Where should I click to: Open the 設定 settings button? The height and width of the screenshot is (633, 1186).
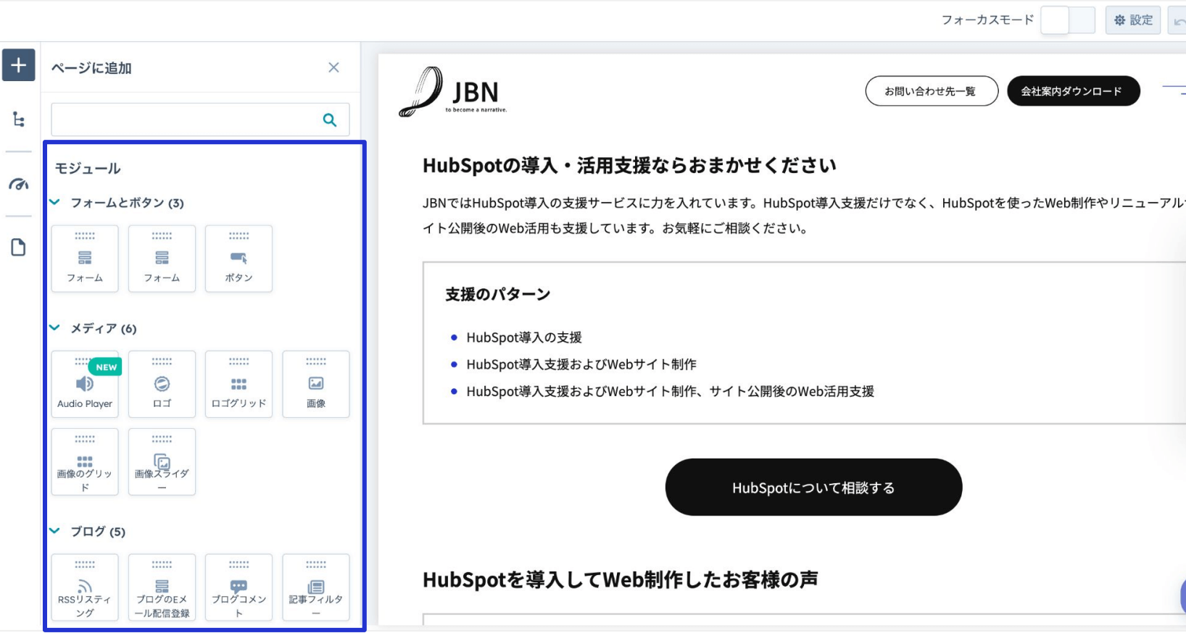[1133, 20]
